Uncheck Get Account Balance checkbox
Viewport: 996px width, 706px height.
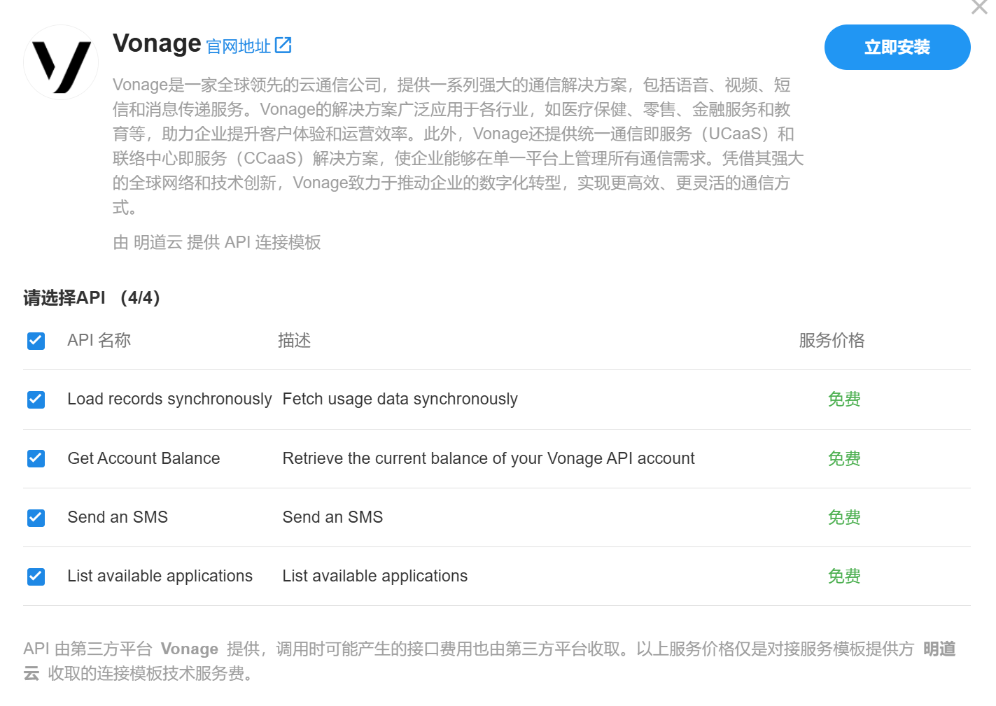pyautogui.click(x=36, y=458)
